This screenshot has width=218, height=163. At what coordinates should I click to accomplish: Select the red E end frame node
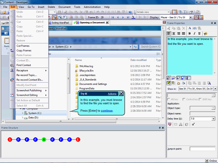tap(78, 140)
